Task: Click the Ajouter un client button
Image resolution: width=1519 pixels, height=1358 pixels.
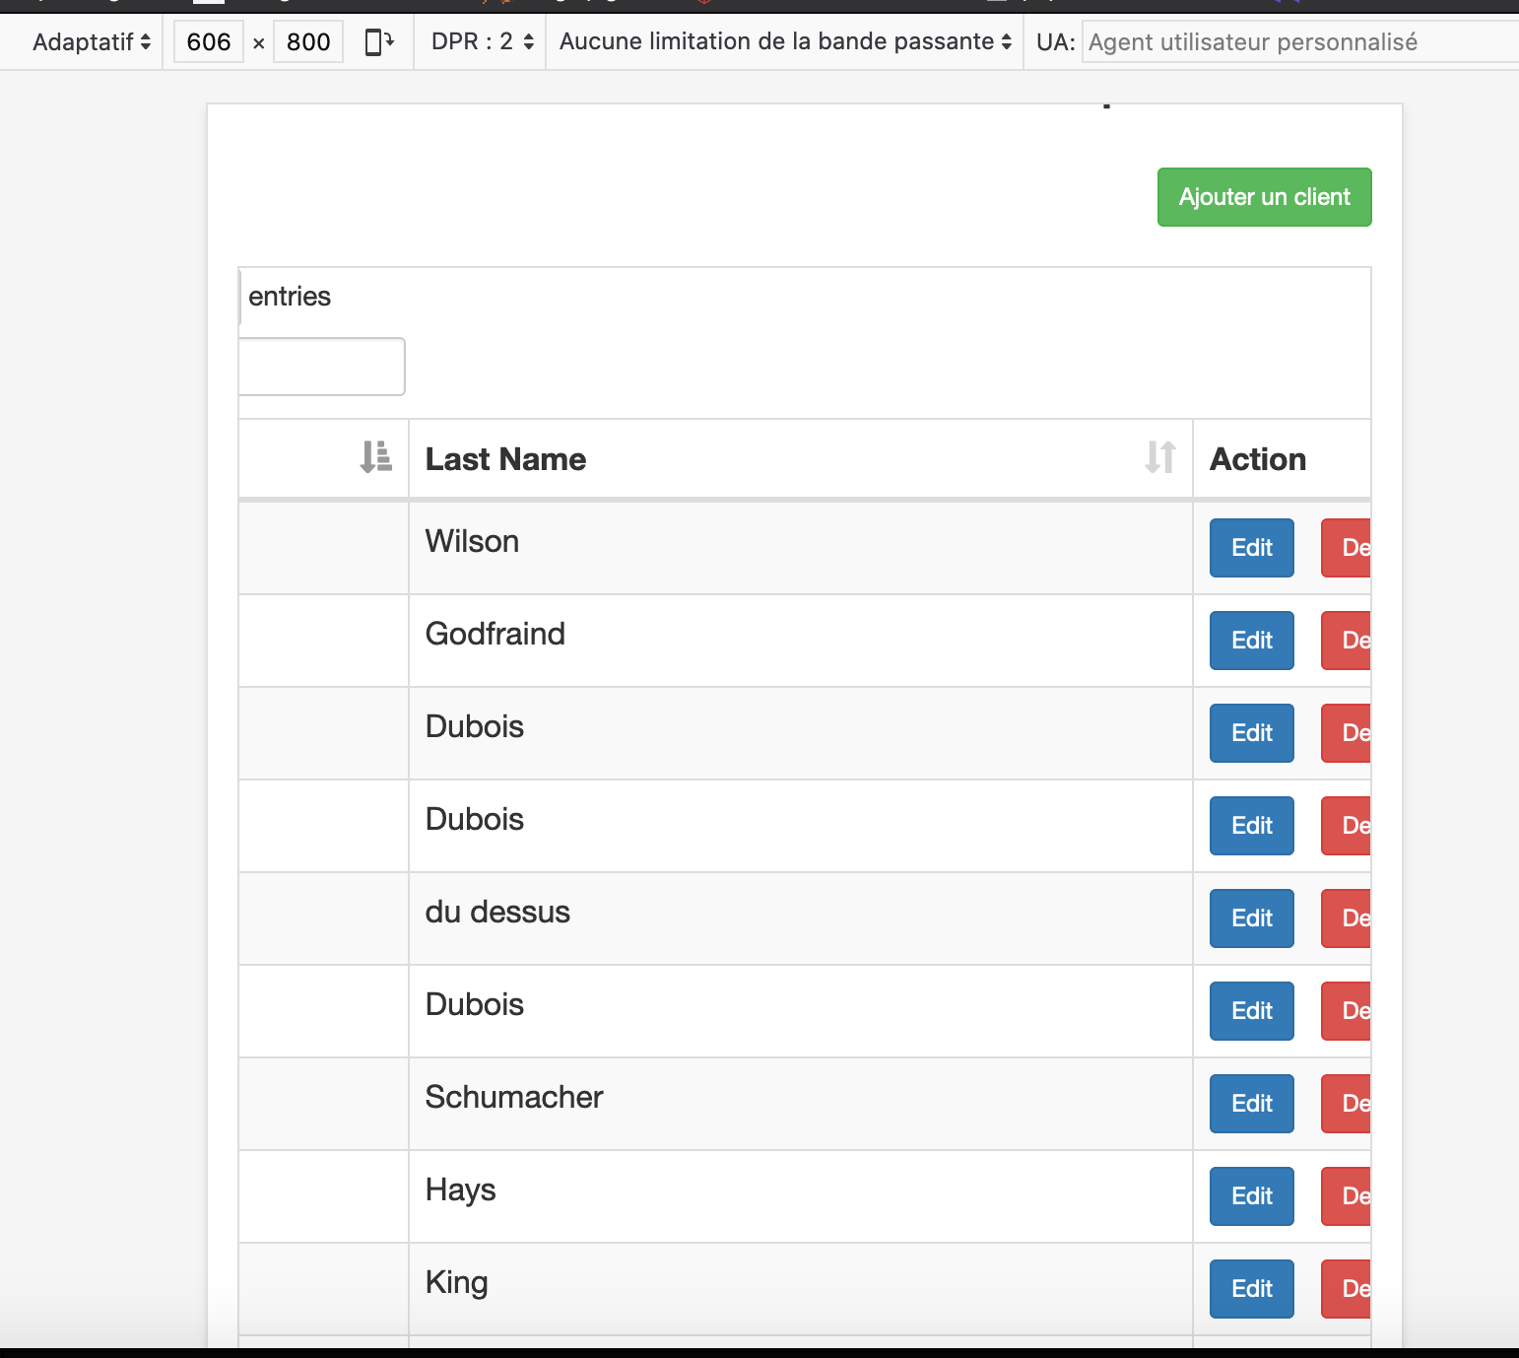Action: click(x=1265, y=197)
